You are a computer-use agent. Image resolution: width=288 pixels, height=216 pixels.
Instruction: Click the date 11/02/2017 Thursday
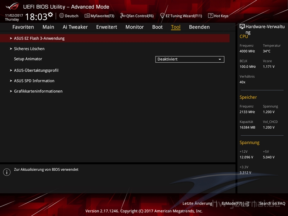click(x=14, y=17)
